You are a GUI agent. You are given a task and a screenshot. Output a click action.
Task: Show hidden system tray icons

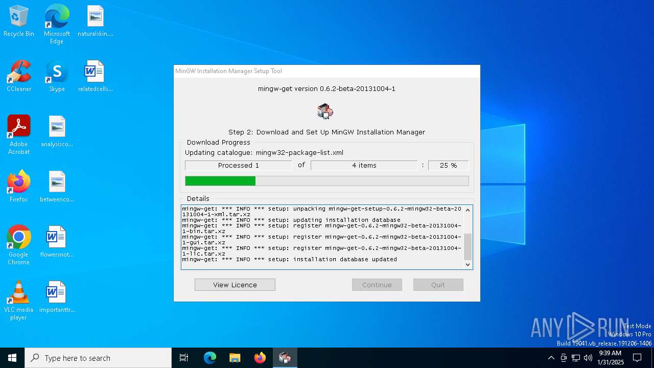[x=551, y=358]
